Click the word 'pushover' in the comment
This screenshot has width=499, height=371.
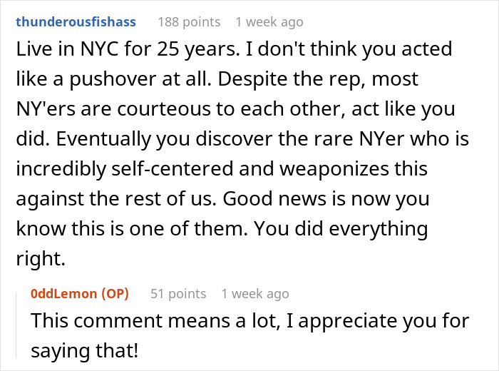pos(113,79)
